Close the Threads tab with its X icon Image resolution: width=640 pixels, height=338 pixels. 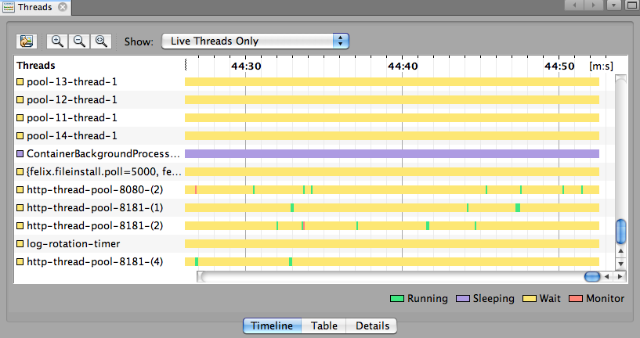(63, 6)
